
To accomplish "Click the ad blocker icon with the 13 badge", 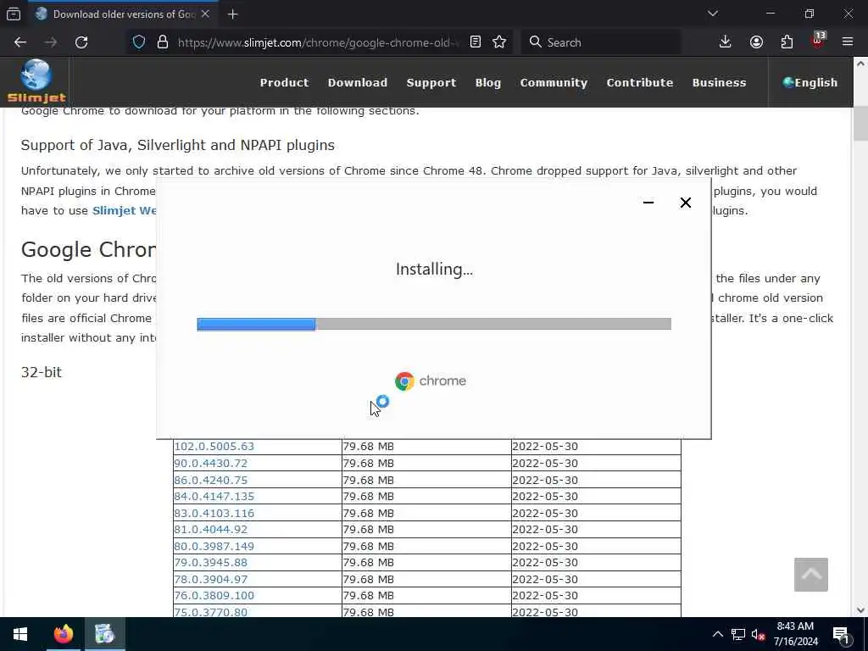I will pyautogui.click(x=818, y=41).
